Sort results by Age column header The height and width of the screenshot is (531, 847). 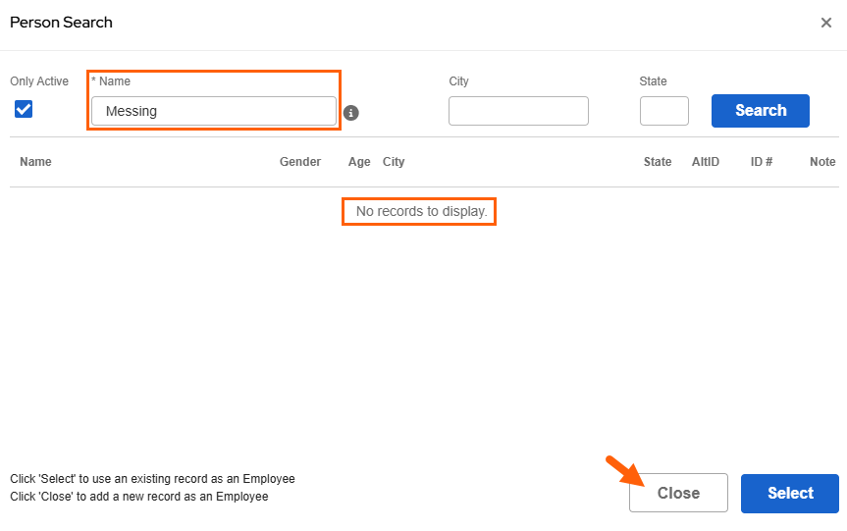pos(359,162)
